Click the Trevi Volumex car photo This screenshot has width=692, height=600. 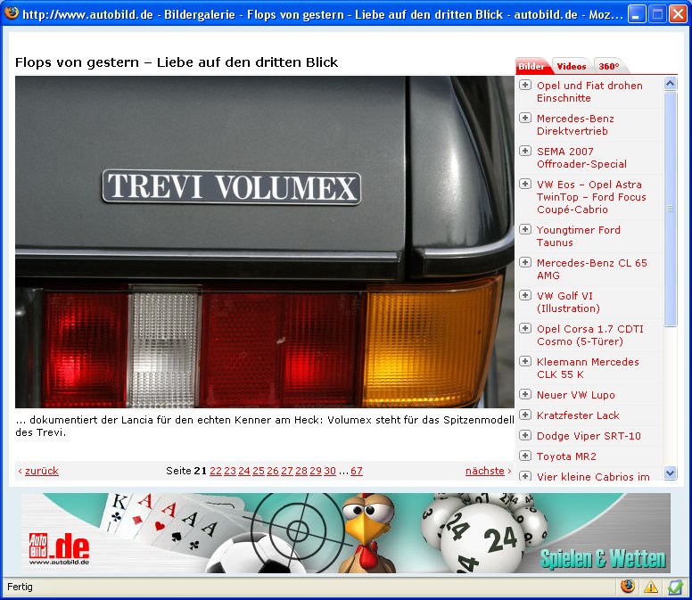tap(265, 242)
